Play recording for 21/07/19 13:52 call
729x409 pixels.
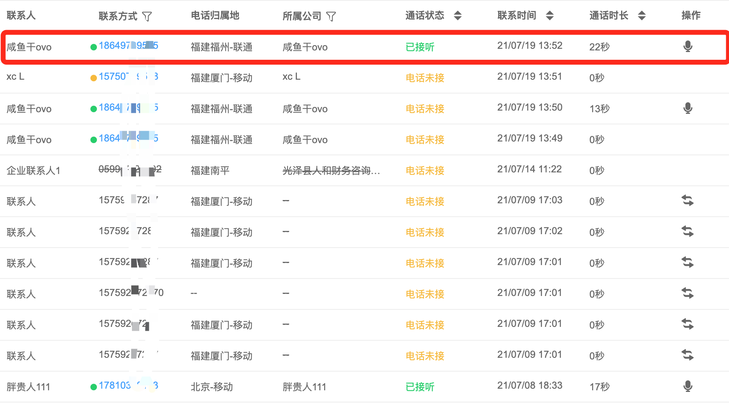pos(687,46)
